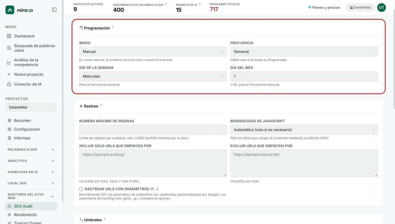Collapse the sidebar with the panel toggle icon

point(54,10)
